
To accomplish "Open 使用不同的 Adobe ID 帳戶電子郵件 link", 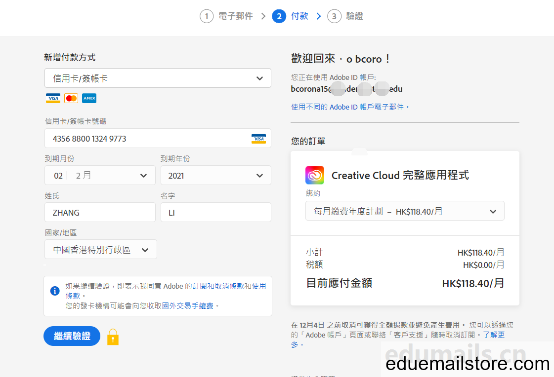I will point(350,107).
